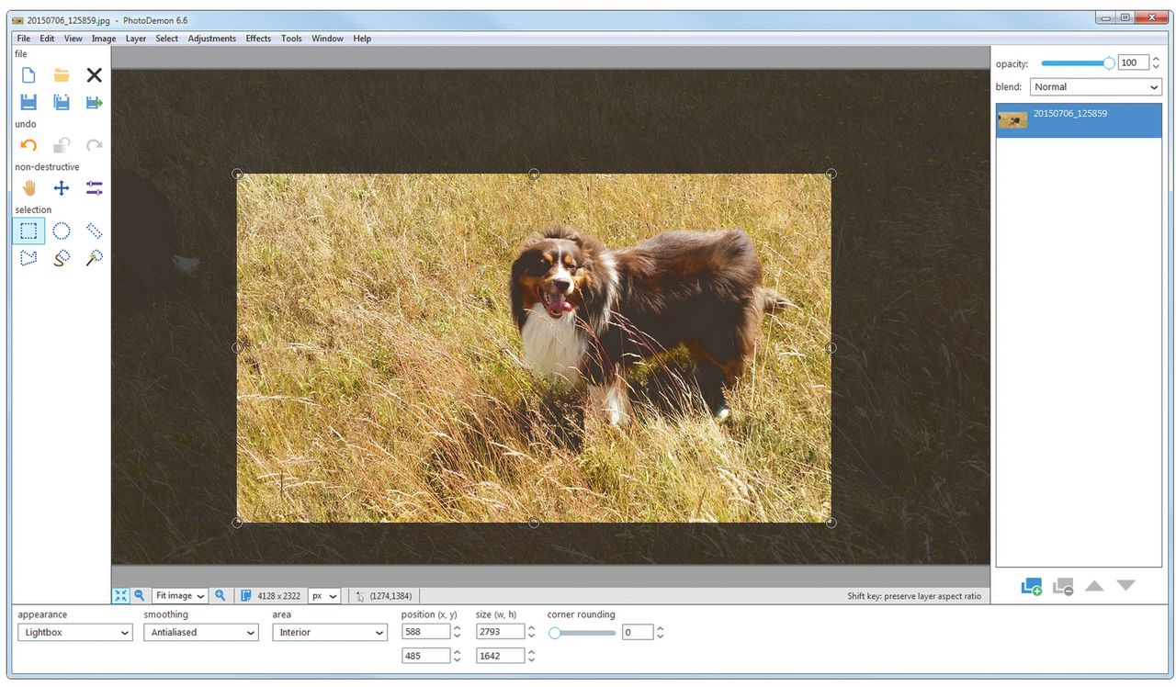Click the corner rounding value field
The width and height of the screenshot is (1176, 687).
(638, 632)
